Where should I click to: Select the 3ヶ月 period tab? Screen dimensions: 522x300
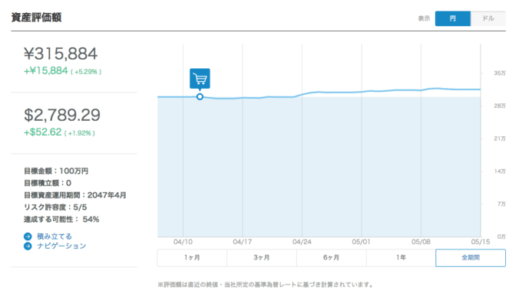pyautogui.click(x=262, y=258)
